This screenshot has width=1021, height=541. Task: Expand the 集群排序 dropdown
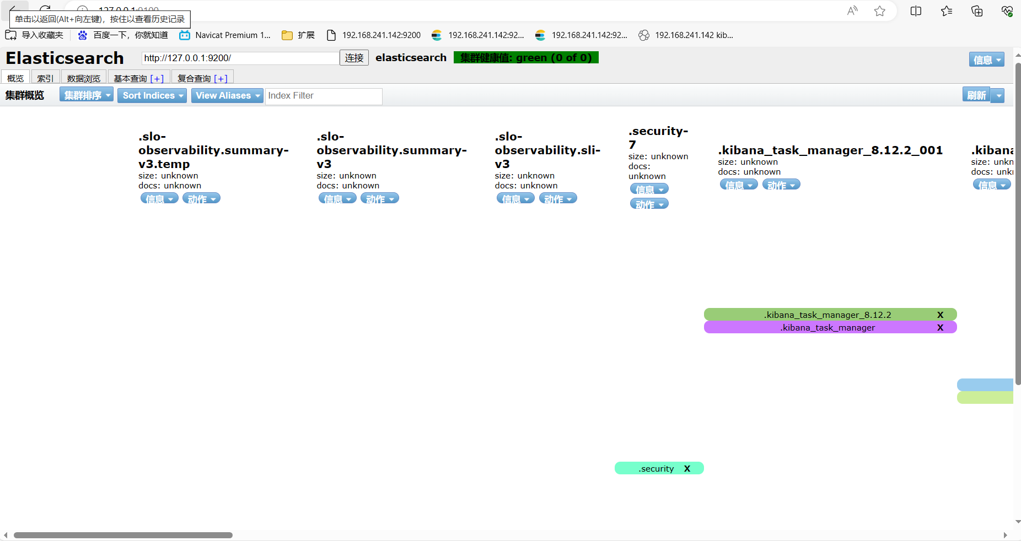[87, 95]
